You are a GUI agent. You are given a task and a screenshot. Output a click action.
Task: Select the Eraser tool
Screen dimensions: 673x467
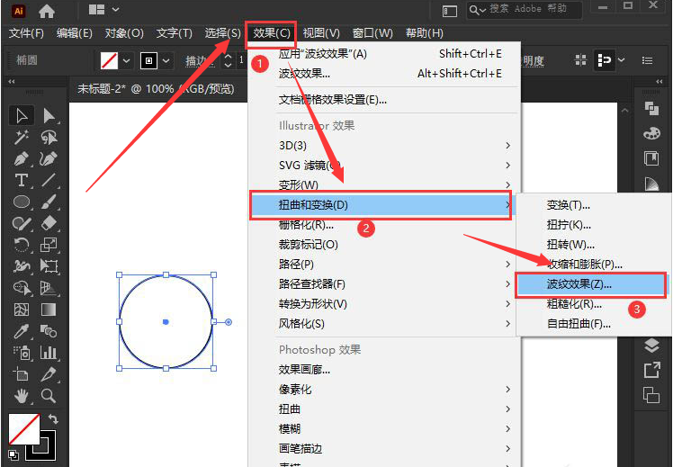[x=49, y=223]
